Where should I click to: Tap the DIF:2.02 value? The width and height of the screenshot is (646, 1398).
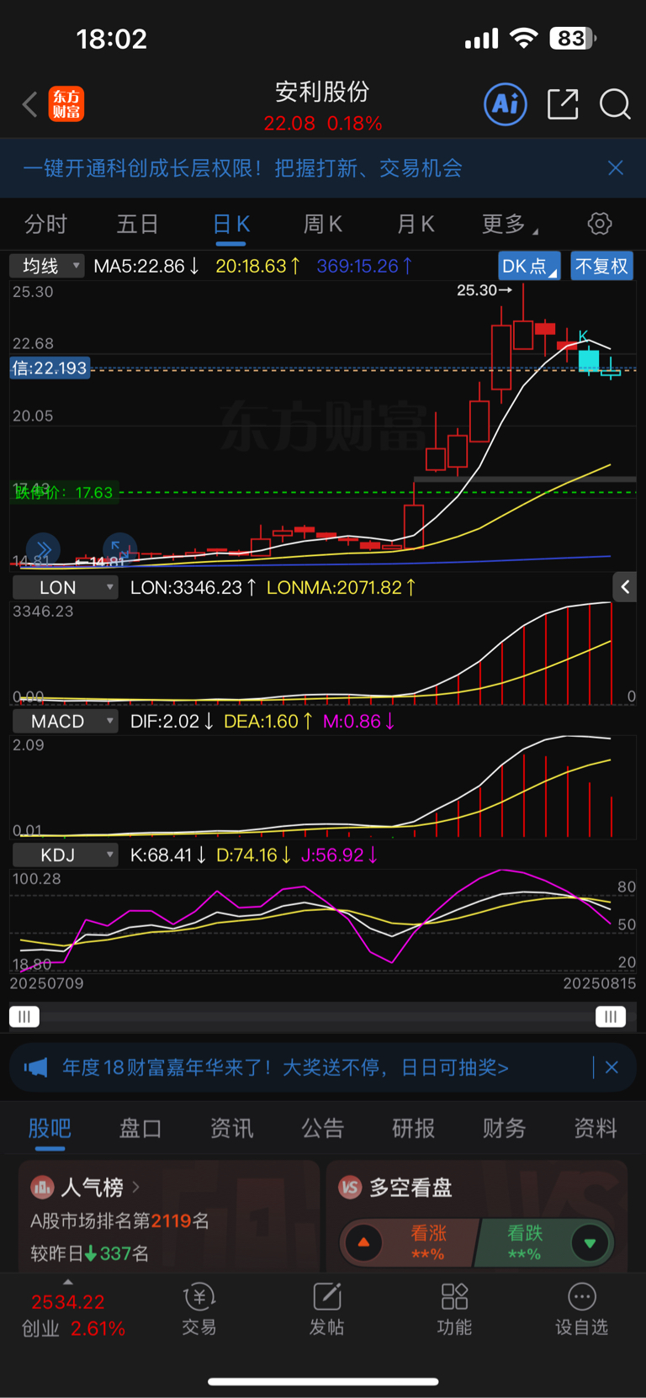pos(172,721)
